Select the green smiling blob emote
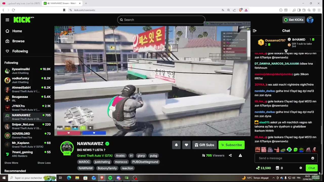Viewport: 324px width, 182px height. (295, 150)
